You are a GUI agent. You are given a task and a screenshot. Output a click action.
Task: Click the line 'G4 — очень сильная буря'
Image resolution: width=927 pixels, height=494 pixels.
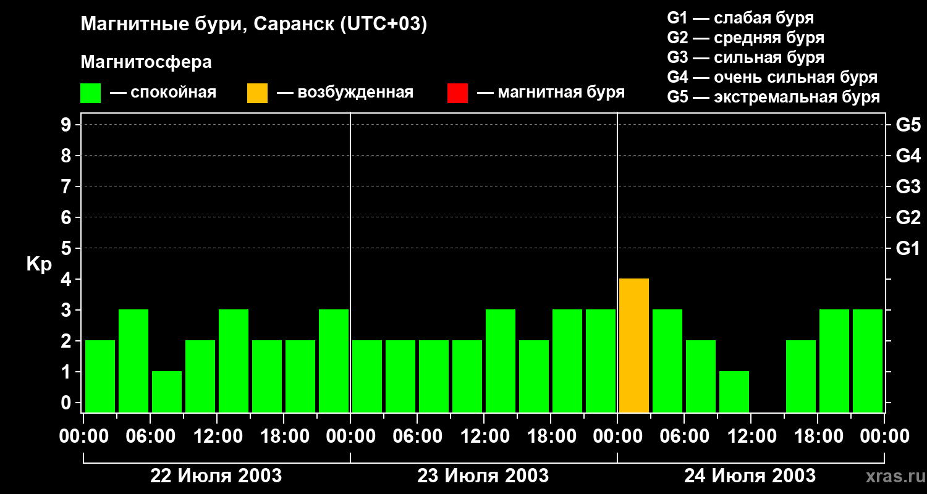pyautogui.click(x=772, y=77)
